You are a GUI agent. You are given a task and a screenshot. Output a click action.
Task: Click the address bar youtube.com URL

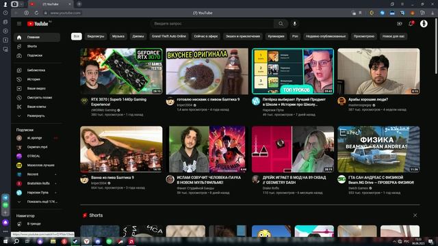click(x=66, y=13)
